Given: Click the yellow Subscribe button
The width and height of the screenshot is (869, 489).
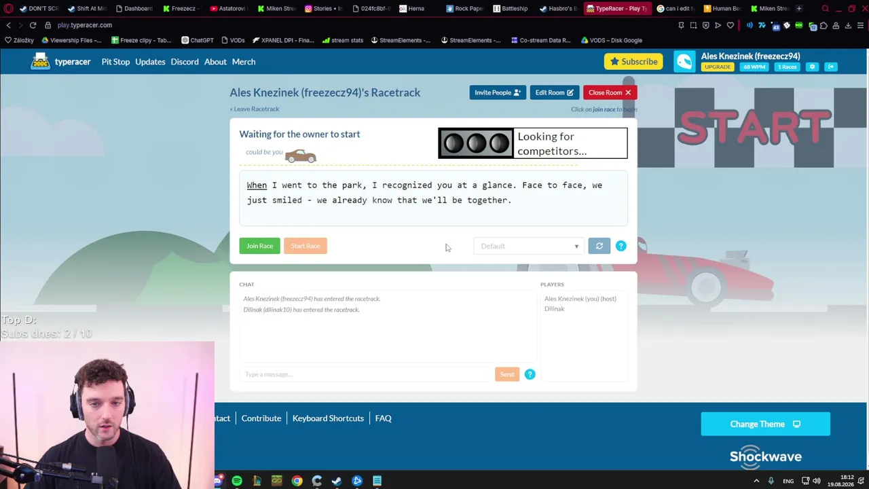Looking at the screenshot, I should (633, 62).
